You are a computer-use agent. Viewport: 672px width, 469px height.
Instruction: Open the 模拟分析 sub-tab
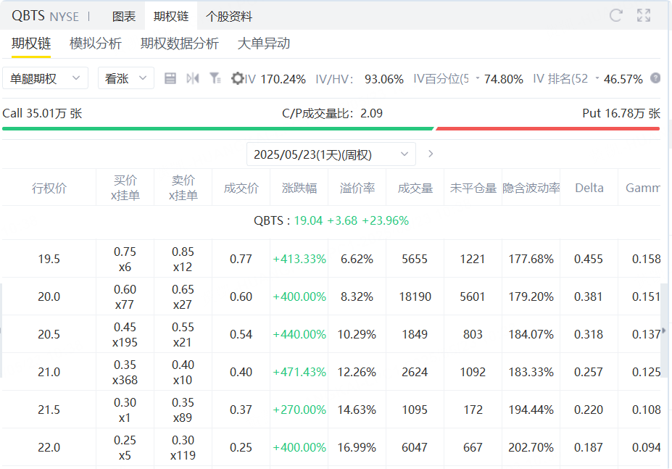pos(96,43)
